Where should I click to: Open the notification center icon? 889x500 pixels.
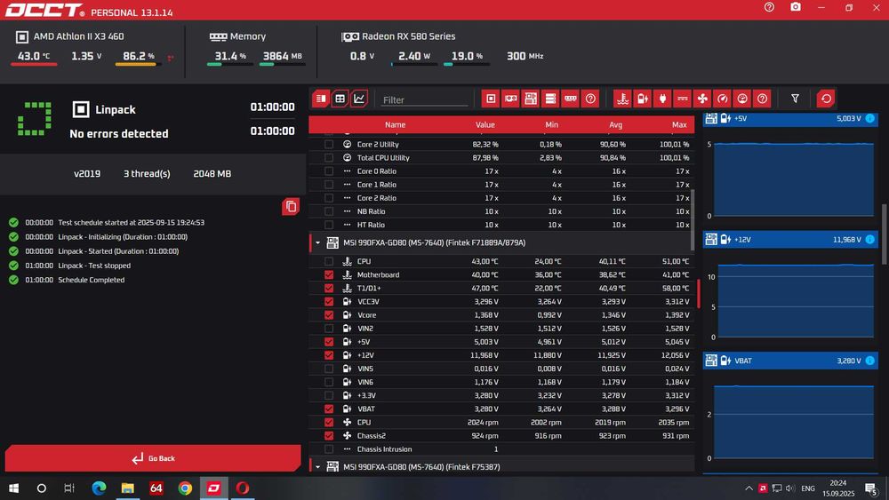tap(871, 488)
